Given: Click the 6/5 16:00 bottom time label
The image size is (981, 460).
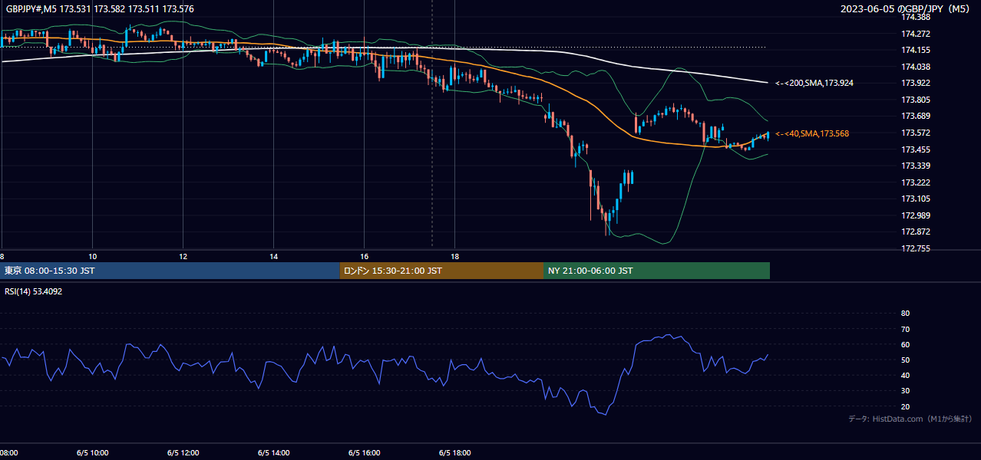Looking at the screenshot, I should pyautogui.click(x=364, y=453).
